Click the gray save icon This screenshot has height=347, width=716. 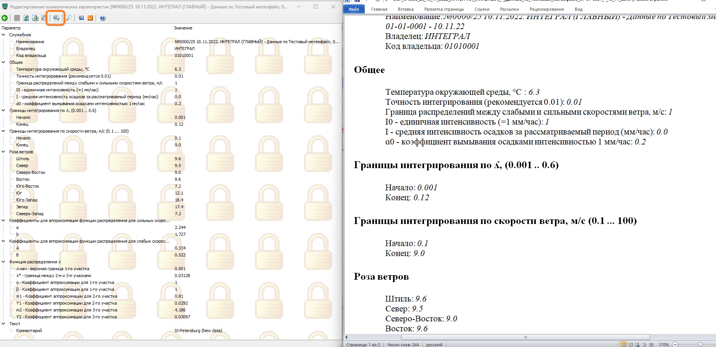coord(17,18)
